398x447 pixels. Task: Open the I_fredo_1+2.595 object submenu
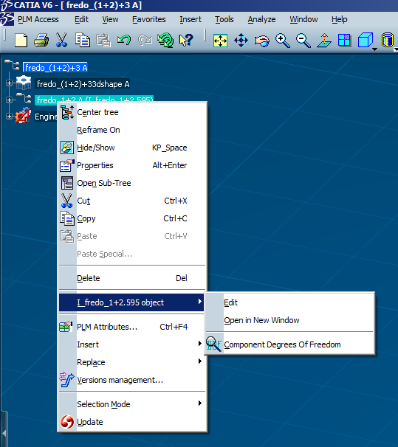tap(131, 302)
